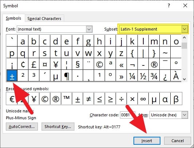Image resolution: width=194 pixels, height=148 pixels.
Task: Click the Cancel button
Action: [178, 141]
